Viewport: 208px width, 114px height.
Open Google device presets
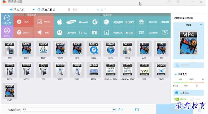click(95, 22)
